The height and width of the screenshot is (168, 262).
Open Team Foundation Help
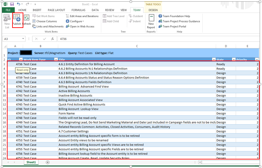[174, 16]
